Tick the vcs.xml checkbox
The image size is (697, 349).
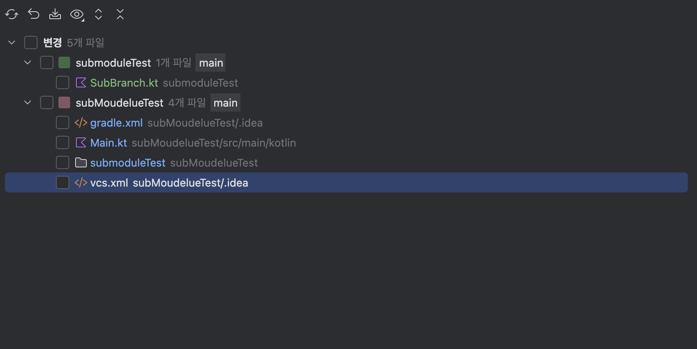coord(62,182)
